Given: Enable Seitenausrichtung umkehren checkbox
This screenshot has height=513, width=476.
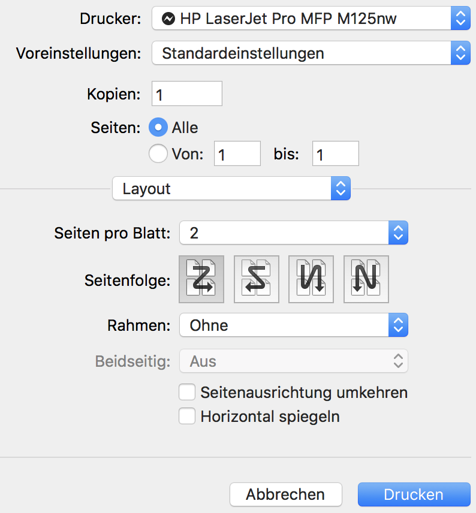Looking at the screenshot, I should 187,393.
